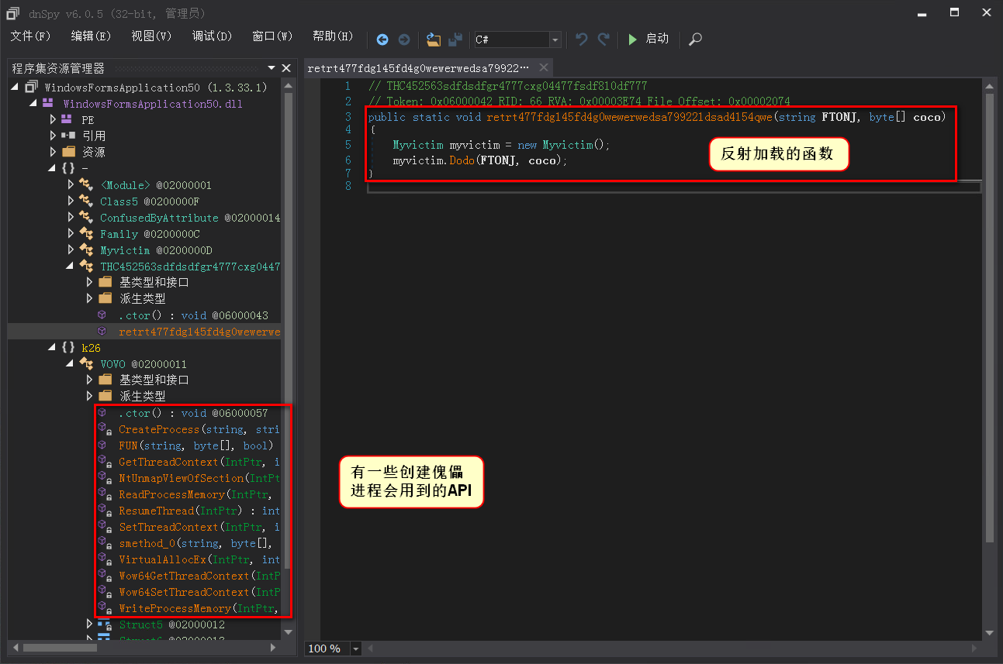Viewport: 1003px width, 664px height.
Task: Expand the Class5 node
Action: pos(71,201)
